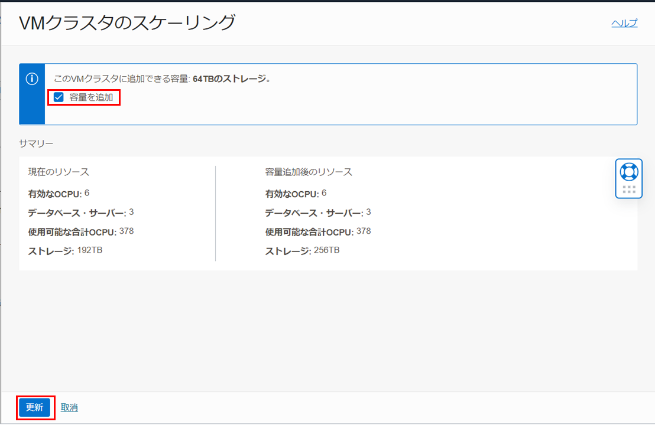Screen dimensions: 655x425
Task: Click the 64 TBのストレージ capacity message
Action: 231,79
